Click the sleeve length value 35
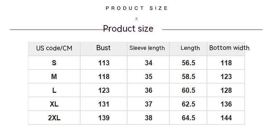The height and width of the screenshot is (133, 273). pyautogui.click(x=149, y=77)
